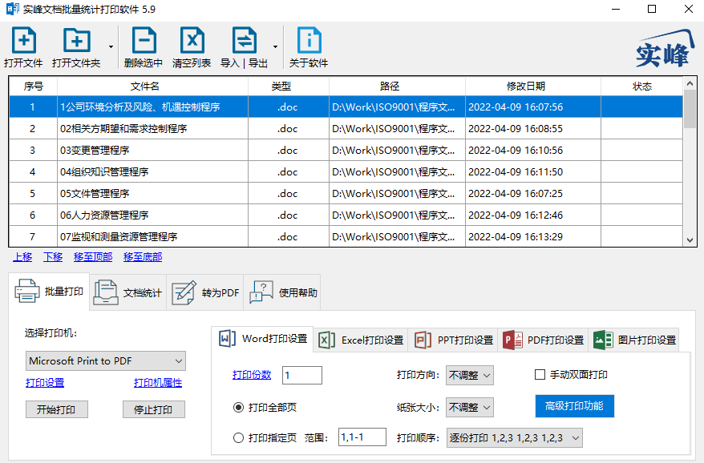Open the 关于软件 about icon
The image size is (704, 463).
310,41
